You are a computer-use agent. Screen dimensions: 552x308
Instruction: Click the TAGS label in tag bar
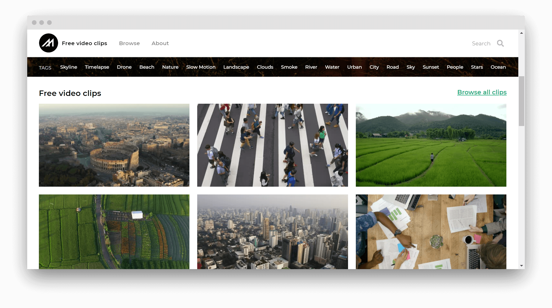(x=45, y=68)
